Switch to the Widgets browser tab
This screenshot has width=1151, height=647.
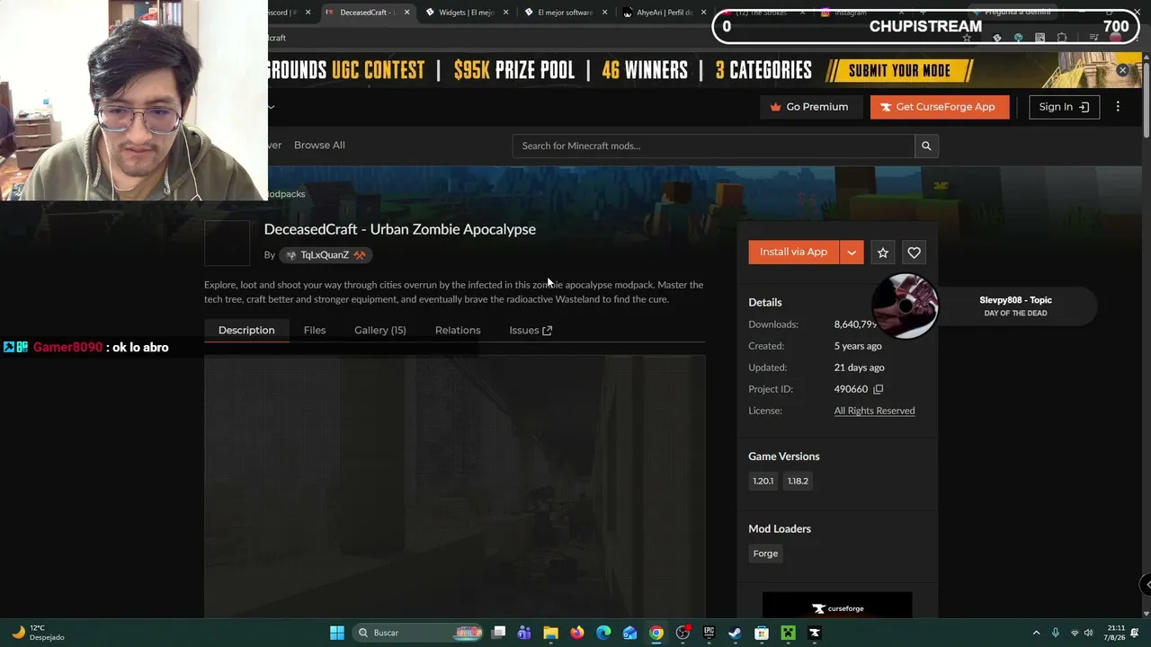click(x=467, y=13)
